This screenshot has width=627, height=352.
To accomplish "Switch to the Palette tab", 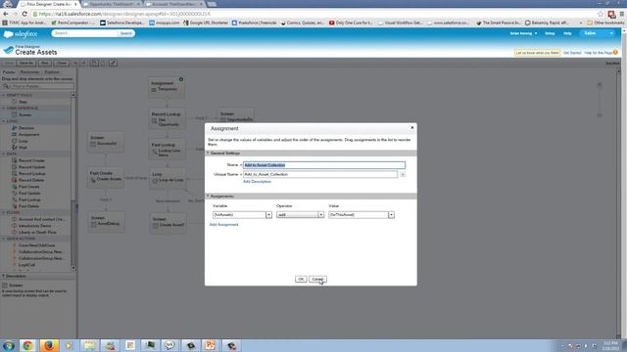I will [x=9, y=72].
